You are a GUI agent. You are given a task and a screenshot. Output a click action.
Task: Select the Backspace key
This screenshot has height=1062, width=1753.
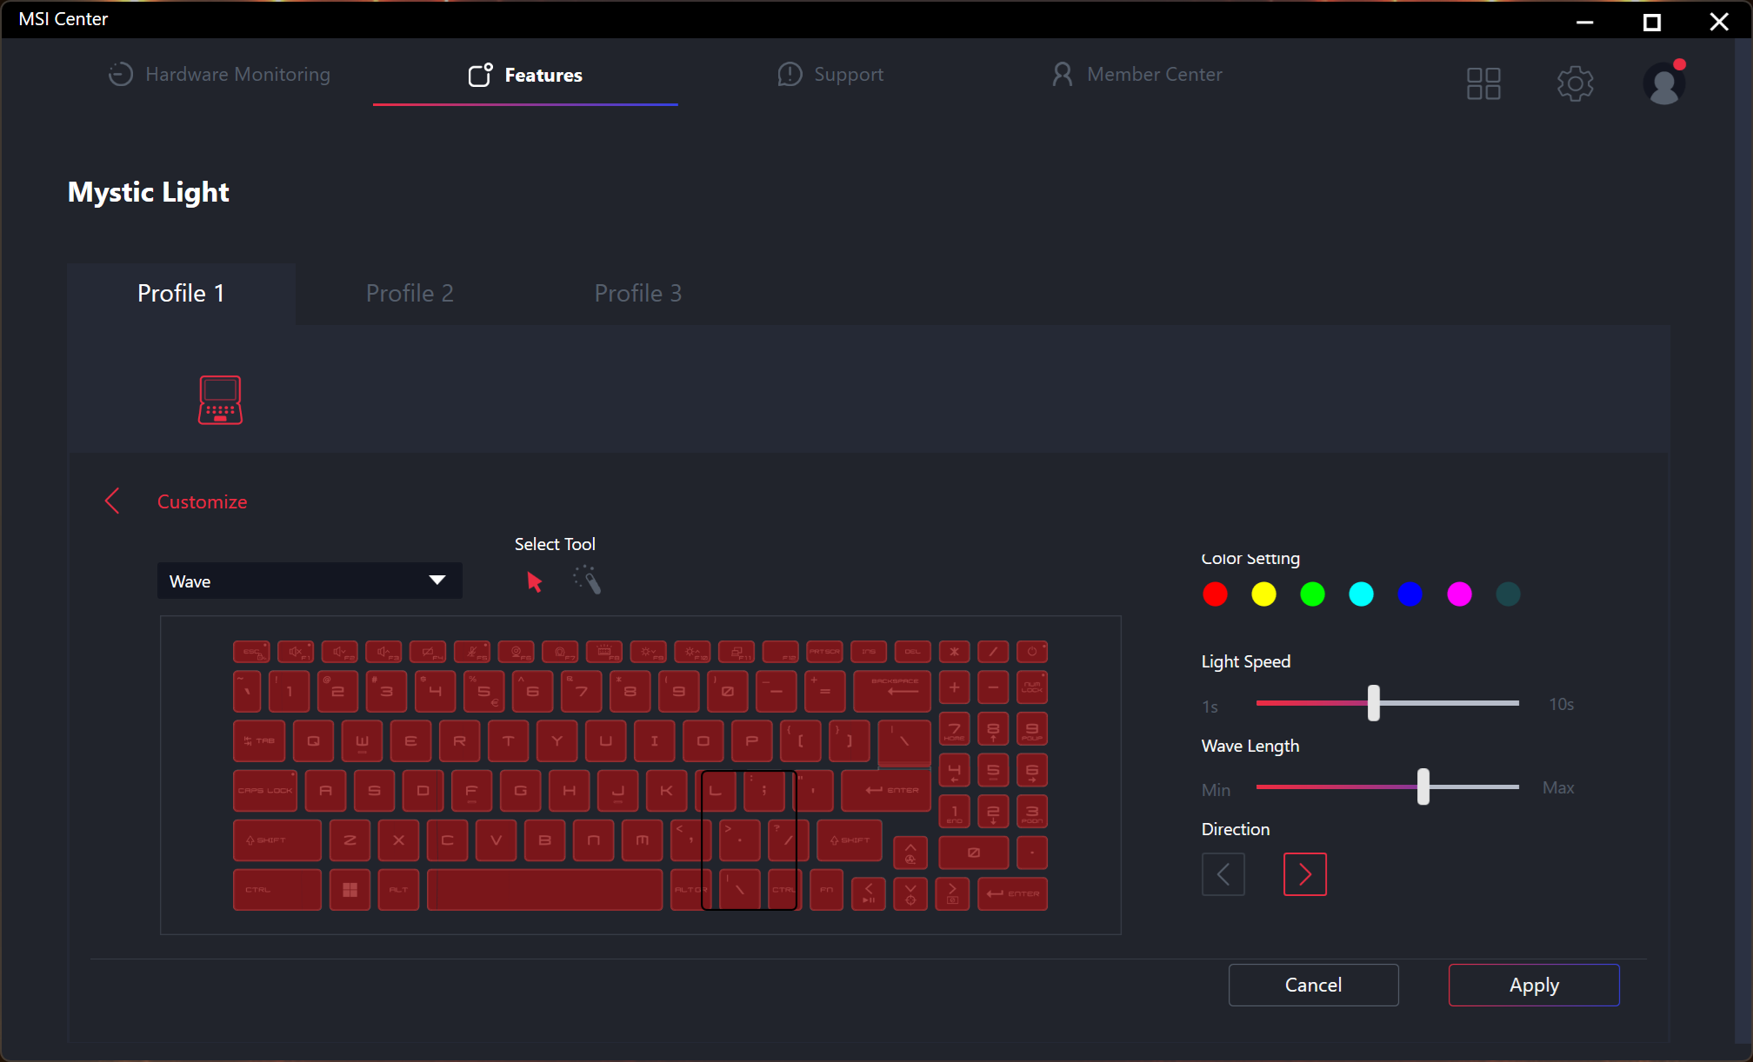click(892, 691)
